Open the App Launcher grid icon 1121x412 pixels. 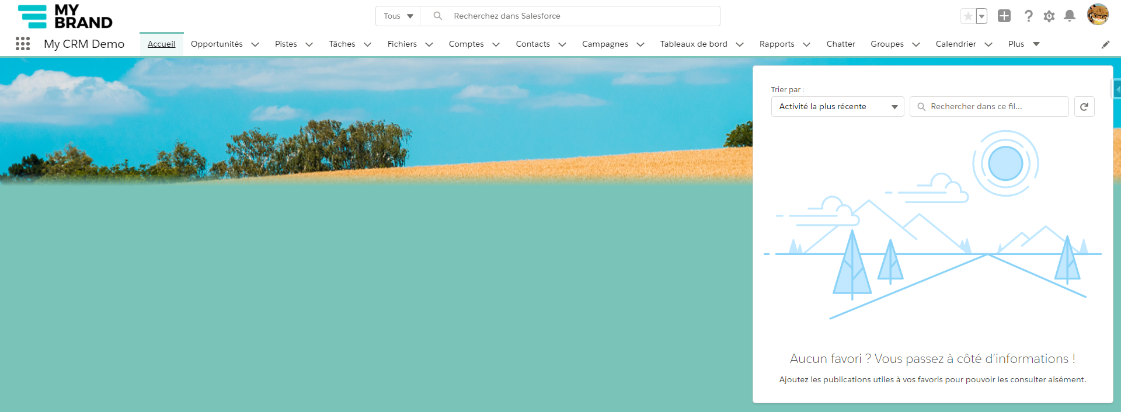tap(23, 44)
